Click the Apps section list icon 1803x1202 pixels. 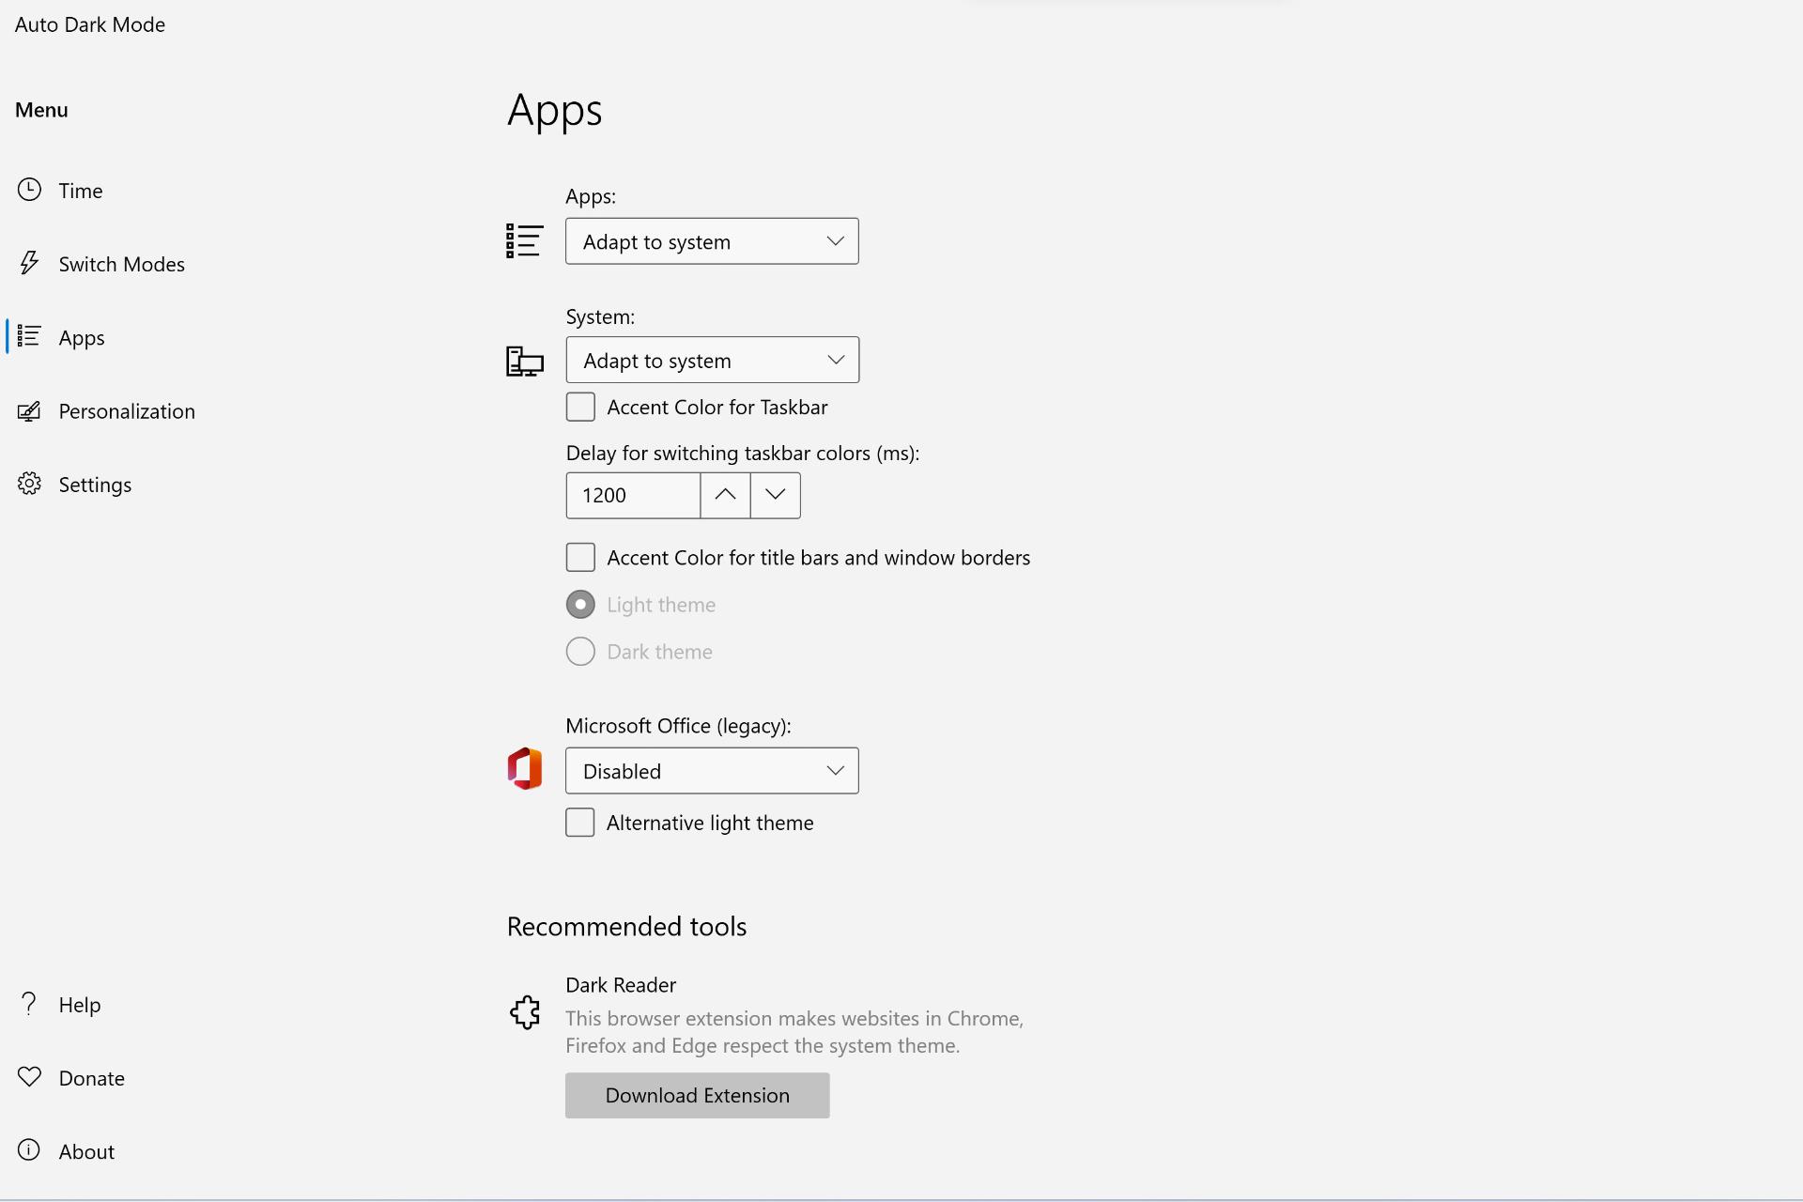tap(524, 240)
